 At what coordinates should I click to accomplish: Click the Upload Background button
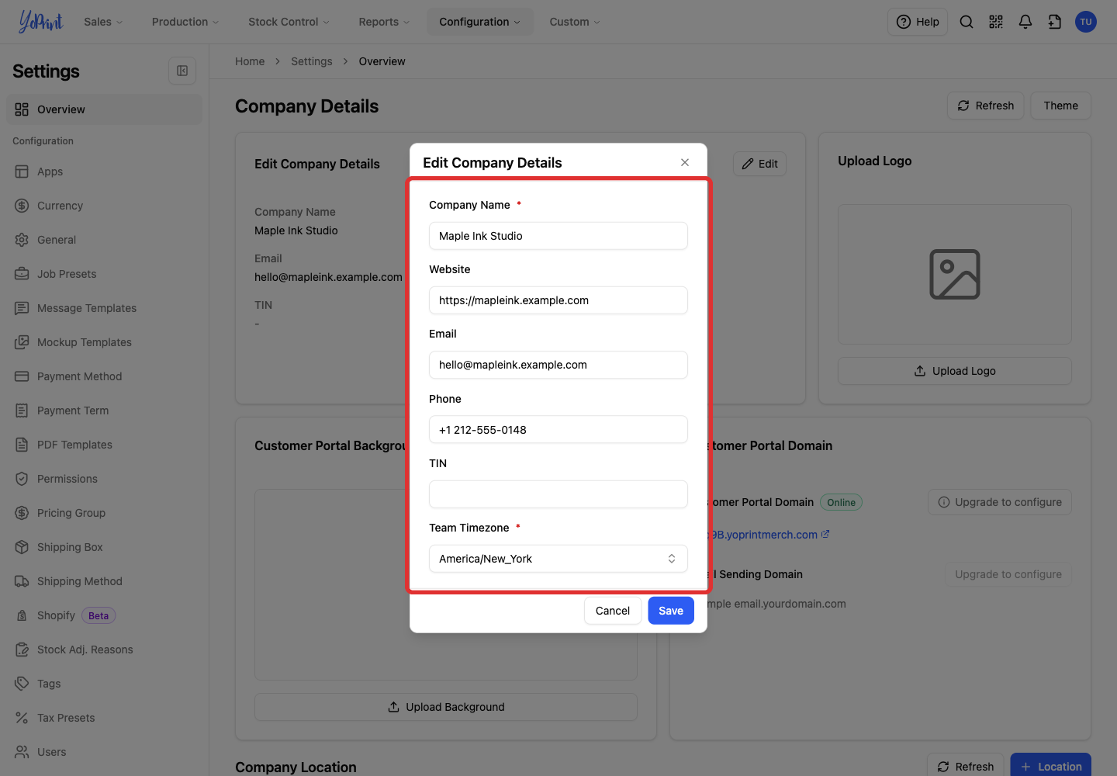pos(446,707)
